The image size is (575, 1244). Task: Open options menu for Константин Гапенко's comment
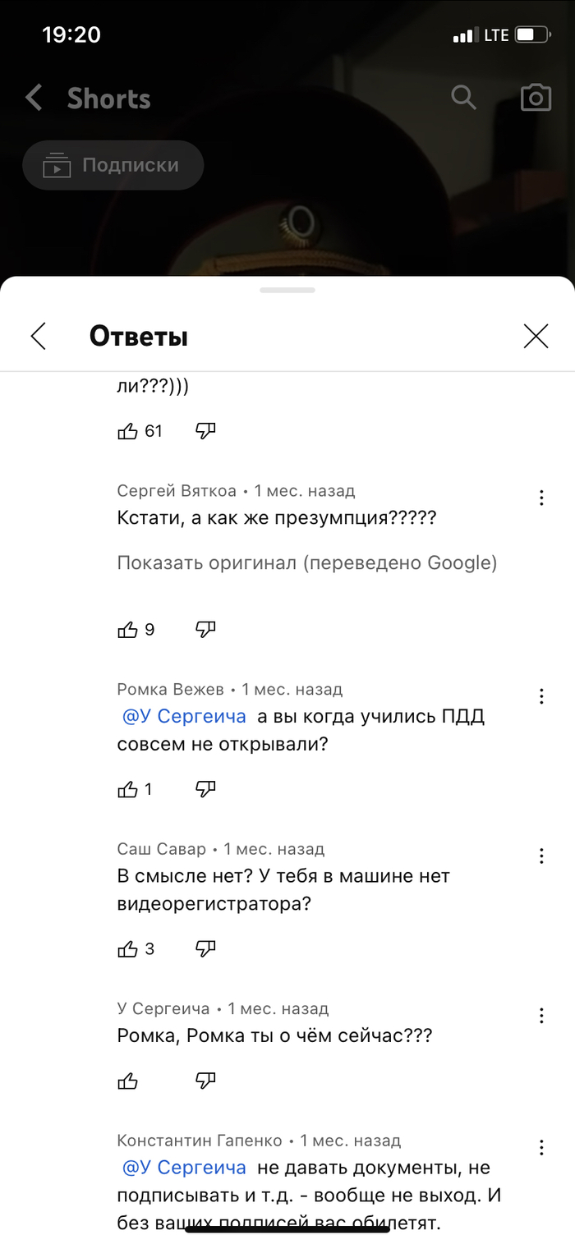click(541, 1147)
